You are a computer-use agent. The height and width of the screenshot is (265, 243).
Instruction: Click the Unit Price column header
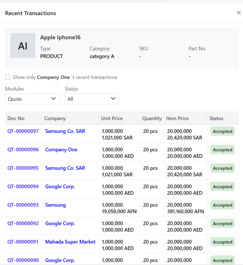pyautogui.click(x=112, y=118)
